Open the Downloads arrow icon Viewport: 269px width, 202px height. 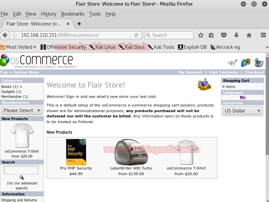(x=236, y=35)
